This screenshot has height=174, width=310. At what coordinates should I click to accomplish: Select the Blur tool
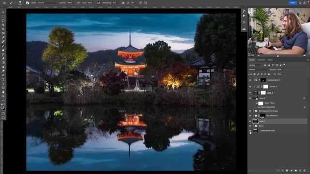pos(3,67)
